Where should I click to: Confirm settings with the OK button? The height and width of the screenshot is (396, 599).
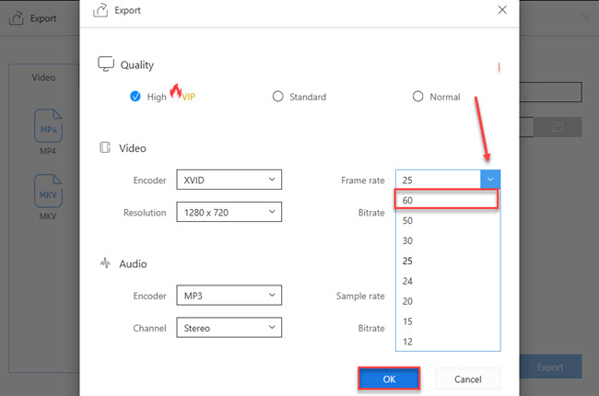(x=389, y=379)
